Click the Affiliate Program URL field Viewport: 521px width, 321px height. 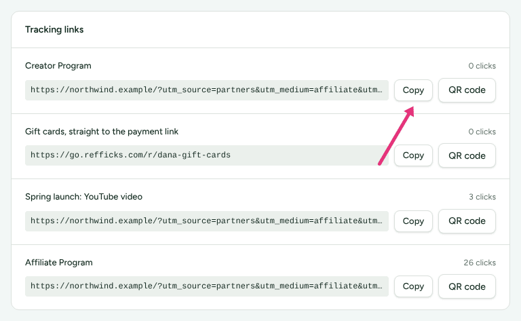[207, 286]
